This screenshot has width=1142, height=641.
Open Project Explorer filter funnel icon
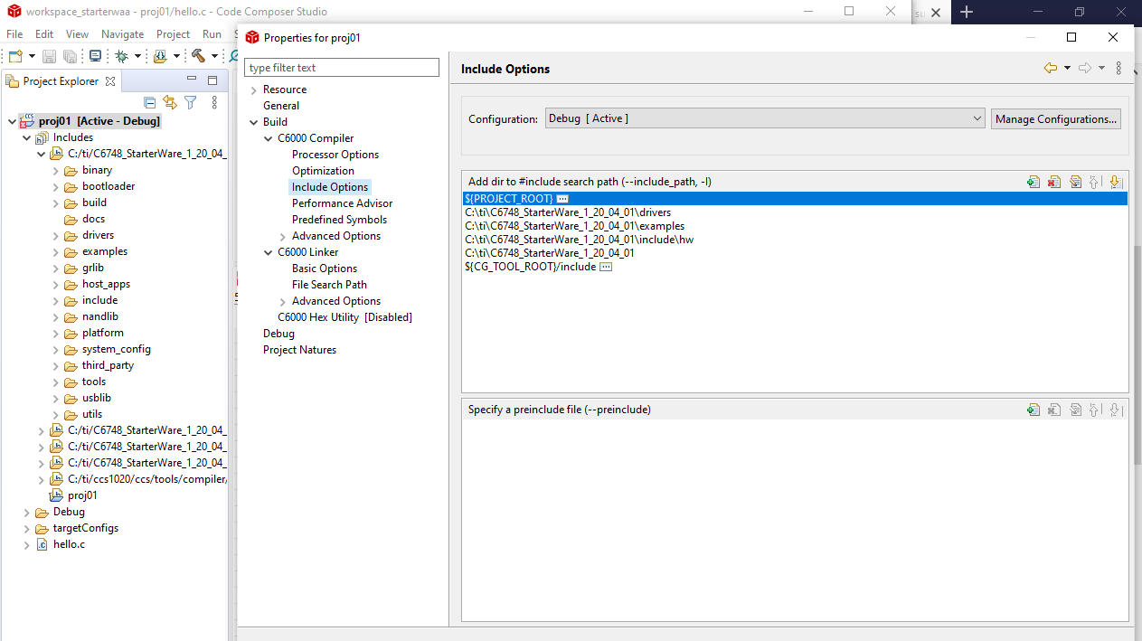click(190, 103)
